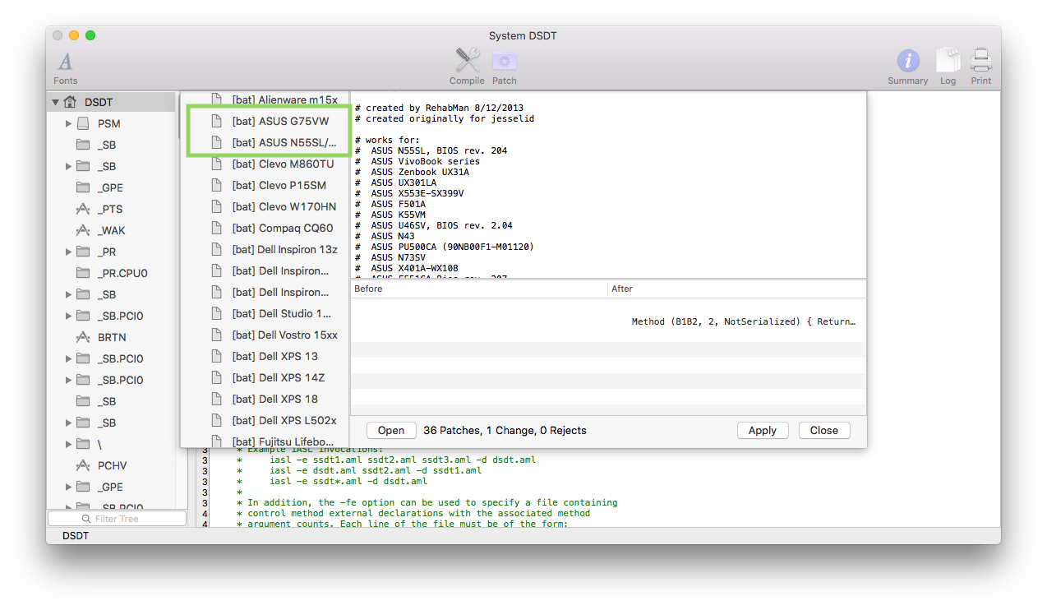Expand the _SB.PCI0 node in the sidebar
Viewport: 1047px width, 610px height.
click(69, 316)
